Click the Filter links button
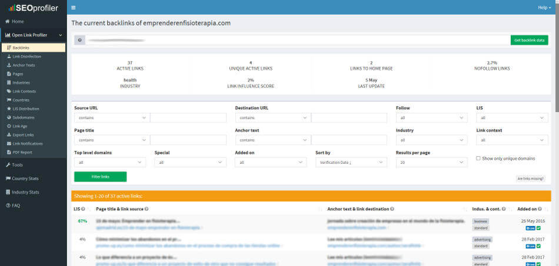This screenshot has height=266, width=559. (100, 177)
